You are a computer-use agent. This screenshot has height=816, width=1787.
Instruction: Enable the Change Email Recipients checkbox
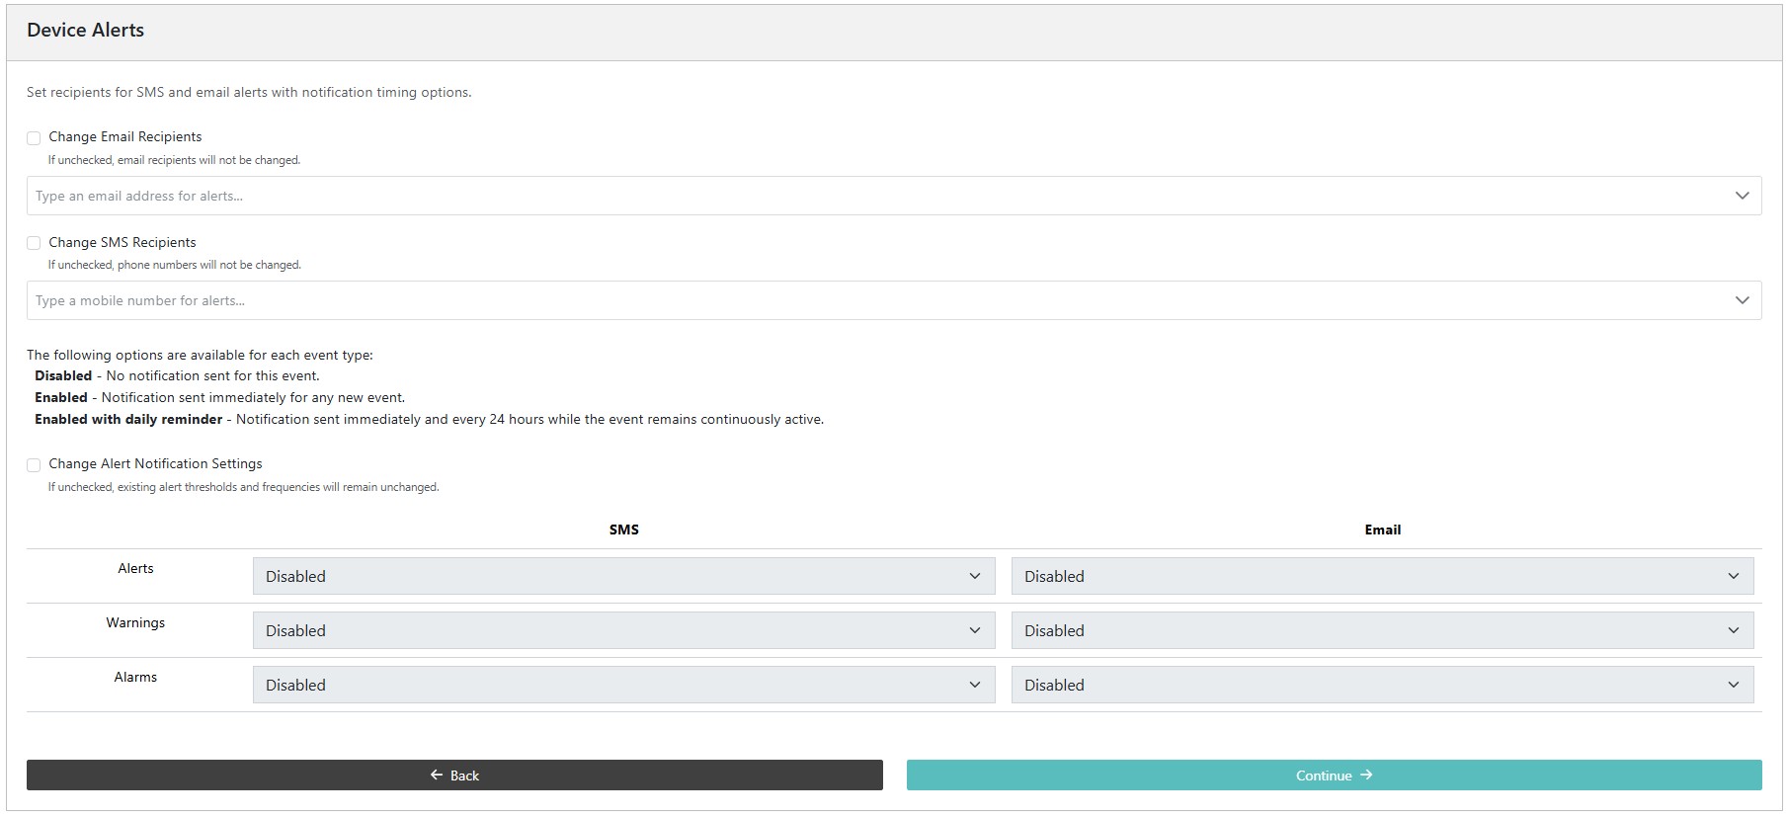34,138
